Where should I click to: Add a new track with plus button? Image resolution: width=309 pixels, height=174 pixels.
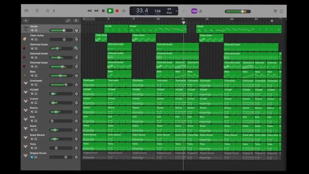click(26, 20)
